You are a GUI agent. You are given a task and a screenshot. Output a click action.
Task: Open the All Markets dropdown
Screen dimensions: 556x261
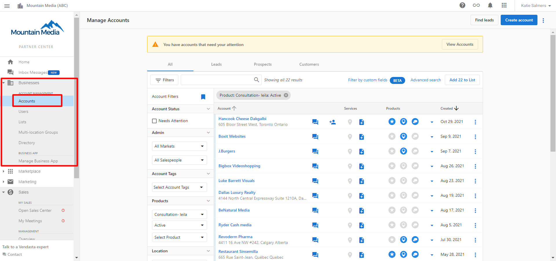click(x=179, y=146)
